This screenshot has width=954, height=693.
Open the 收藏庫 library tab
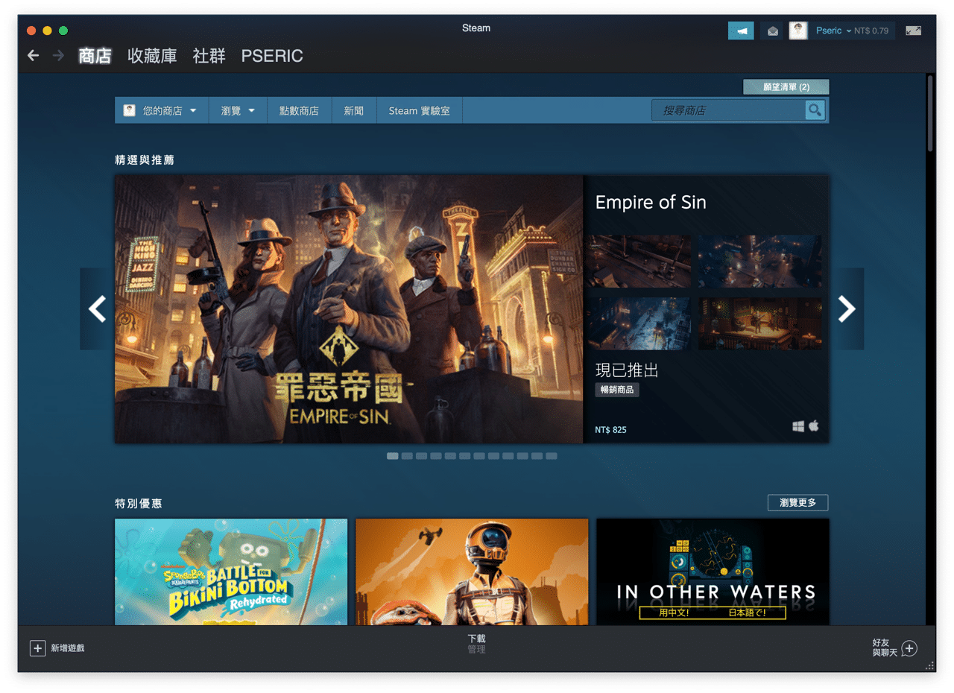(x=152, y=56)
